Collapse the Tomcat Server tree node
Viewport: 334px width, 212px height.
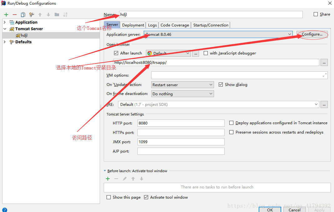coord(5,29)
